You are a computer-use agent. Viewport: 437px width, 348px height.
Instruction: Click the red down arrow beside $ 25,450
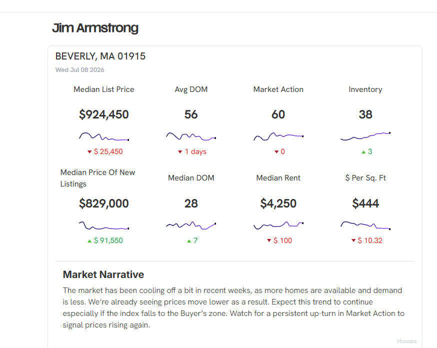[89, 152]
